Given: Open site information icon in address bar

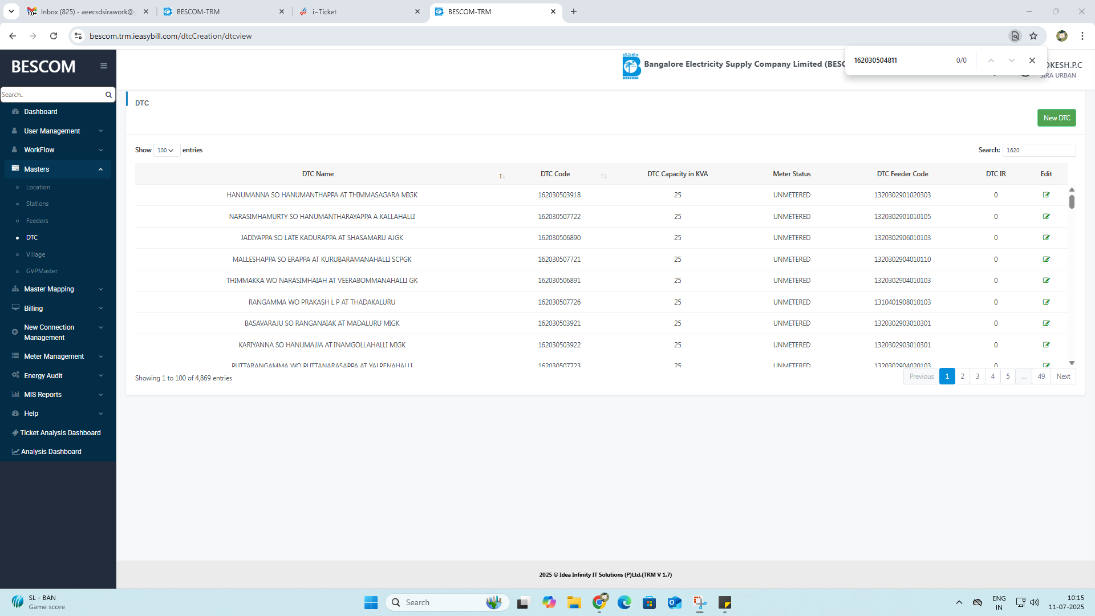Looking at the screenshot, I should tap(78, 36).
